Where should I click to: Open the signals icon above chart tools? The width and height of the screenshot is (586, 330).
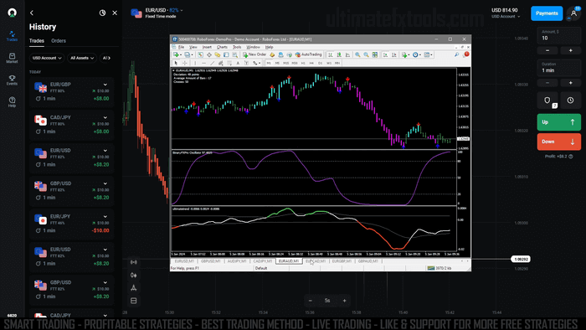133,262
